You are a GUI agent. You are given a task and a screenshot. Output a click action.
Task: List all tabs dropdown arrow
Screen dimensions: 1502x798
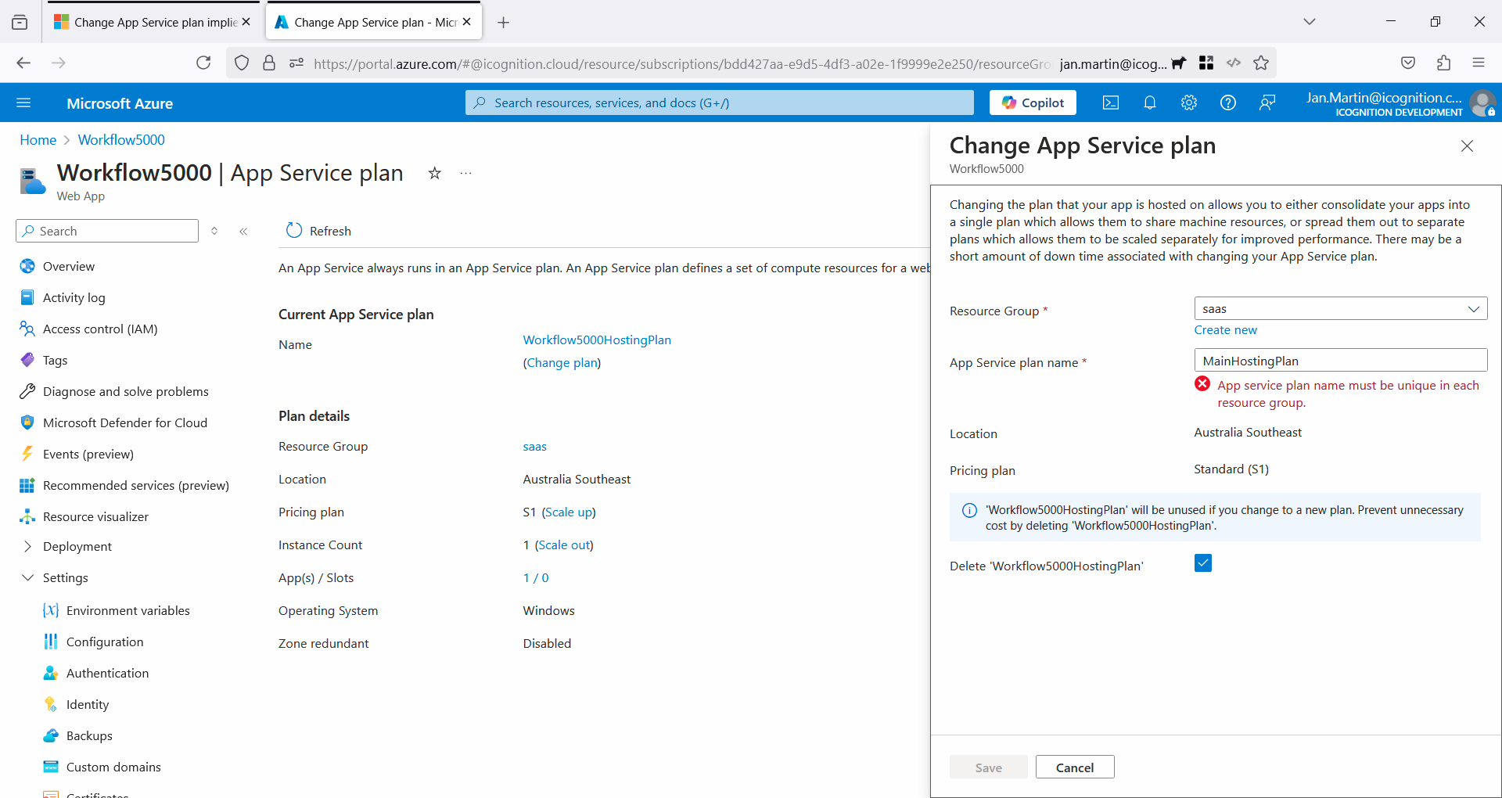[x=1310, y=22]
